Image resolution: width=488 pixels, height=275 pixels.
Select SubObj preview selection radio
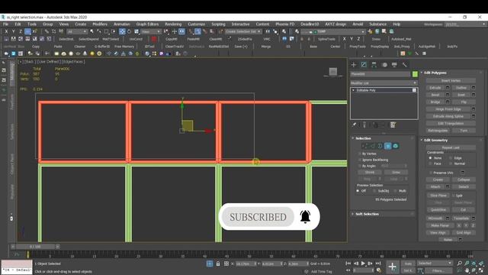(x=374, y=191)
